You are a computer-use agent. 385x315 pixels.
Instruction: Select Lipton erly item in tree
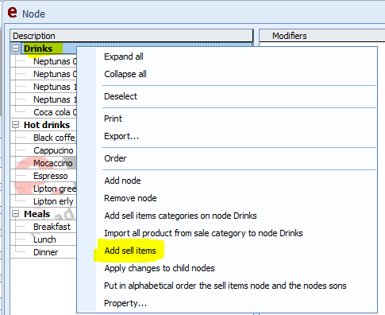pyautogui.click(x=54, y=201)
